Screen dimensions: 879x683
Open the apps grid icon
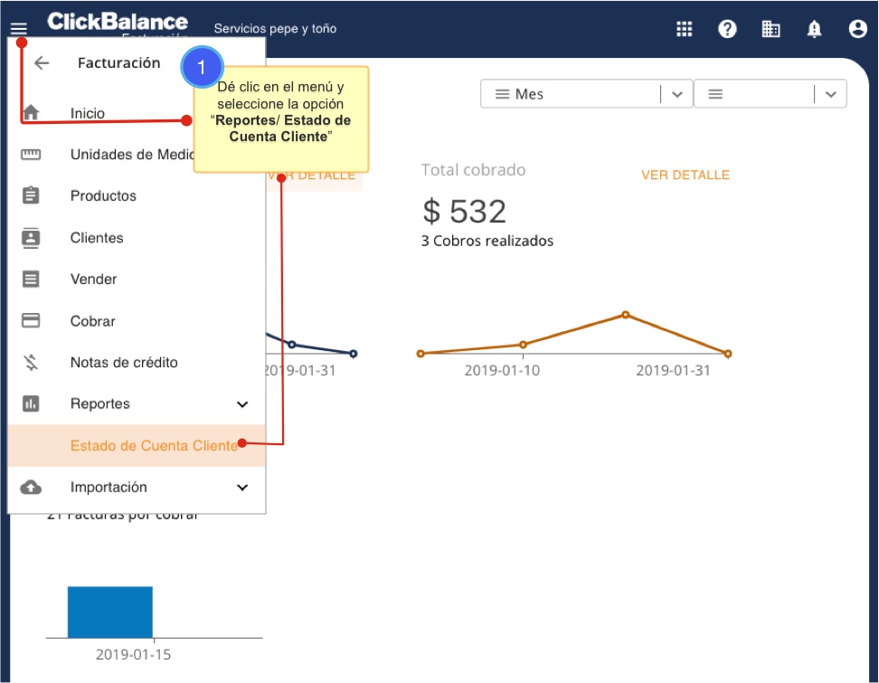(x=685, y=29)
